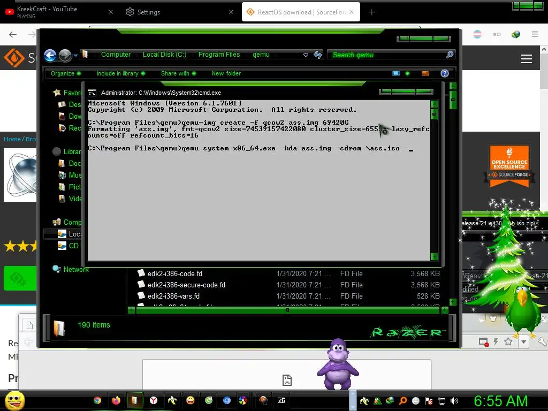Select the Pictures library icon

pos(62,187)
